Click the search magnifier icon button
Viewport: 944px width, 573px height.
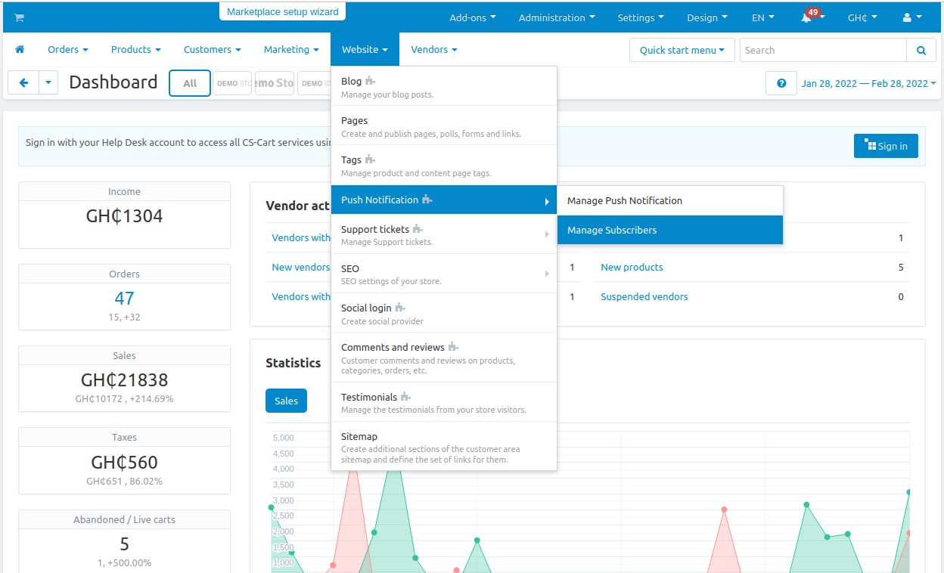(921, 51)
